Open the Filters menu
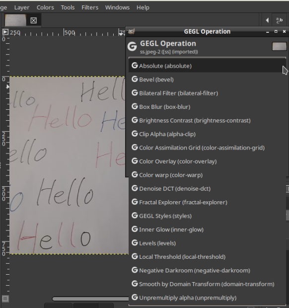 pos(90,7)
